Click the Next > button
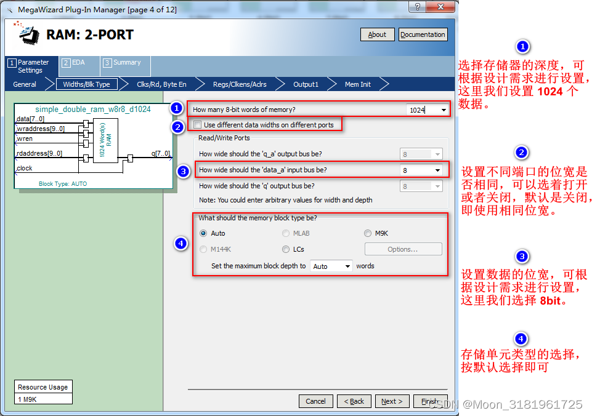This screenshot has width=592, height=416. click(392, 401)
